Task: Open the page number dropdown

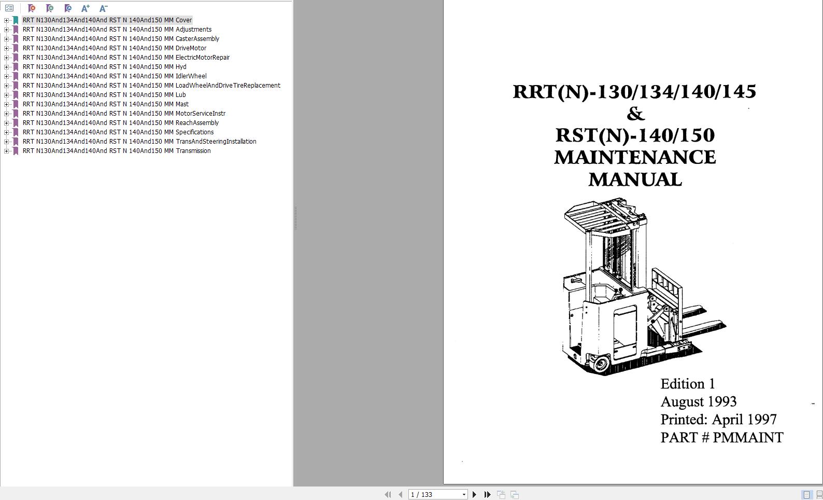Action: [464, 495]
